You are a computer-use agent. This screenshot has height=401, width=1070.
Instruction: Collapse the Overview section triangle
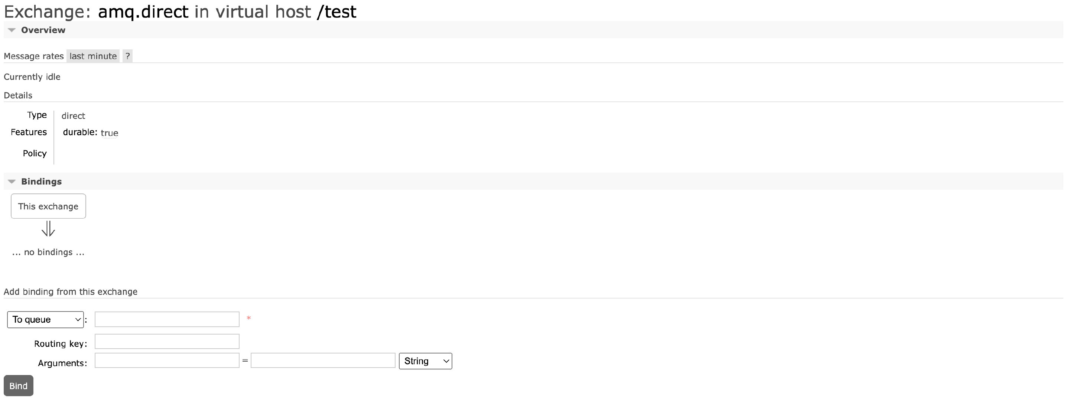coord(12,30)
